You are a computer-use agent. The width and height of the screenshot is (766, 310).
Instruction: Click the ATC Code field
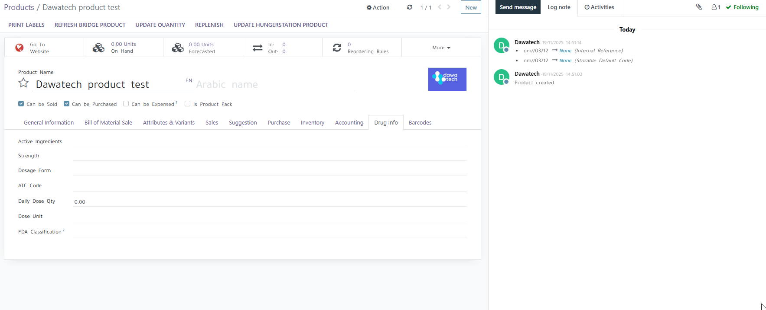click(x=270, y=185)
